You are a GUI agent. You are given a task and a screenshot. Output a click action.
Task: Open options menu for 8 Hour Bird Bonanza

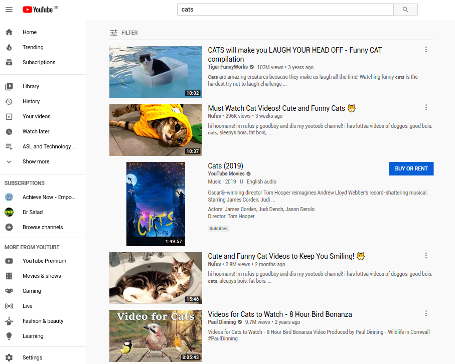click(x=426, y=313)
